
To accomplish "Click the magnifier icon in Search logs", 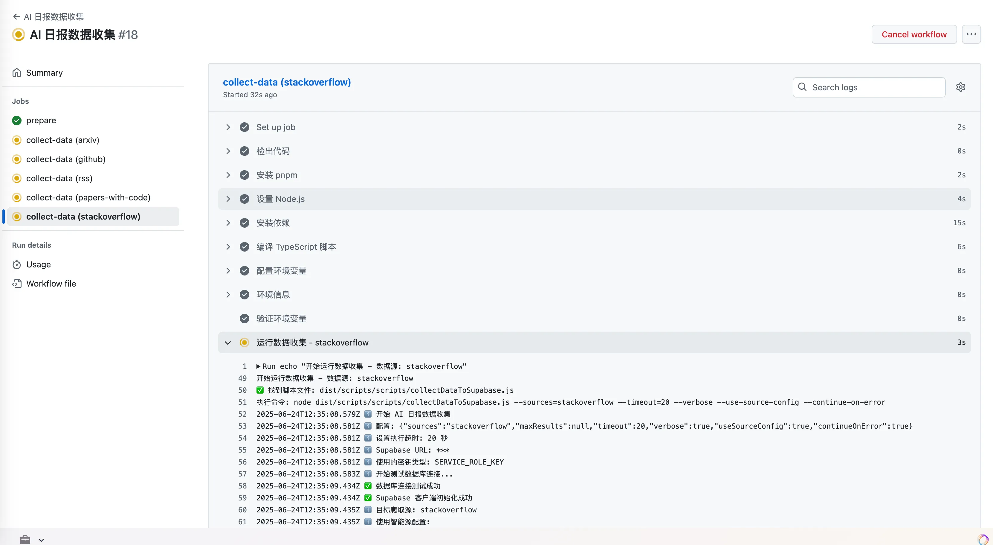I will 802,87.
